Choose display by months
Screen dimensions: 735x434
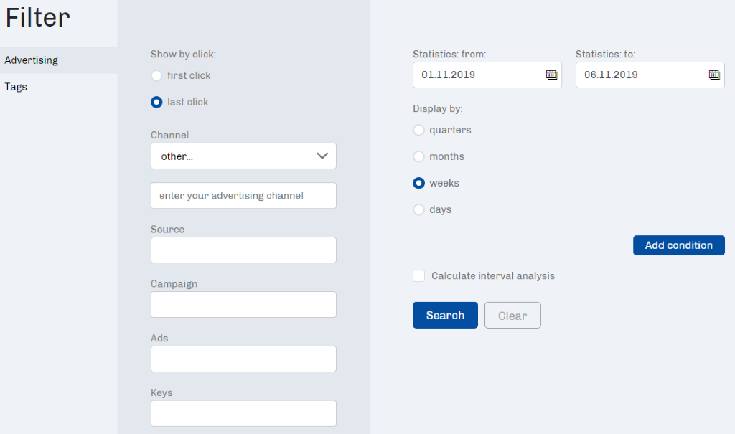[x=418, y=156]
